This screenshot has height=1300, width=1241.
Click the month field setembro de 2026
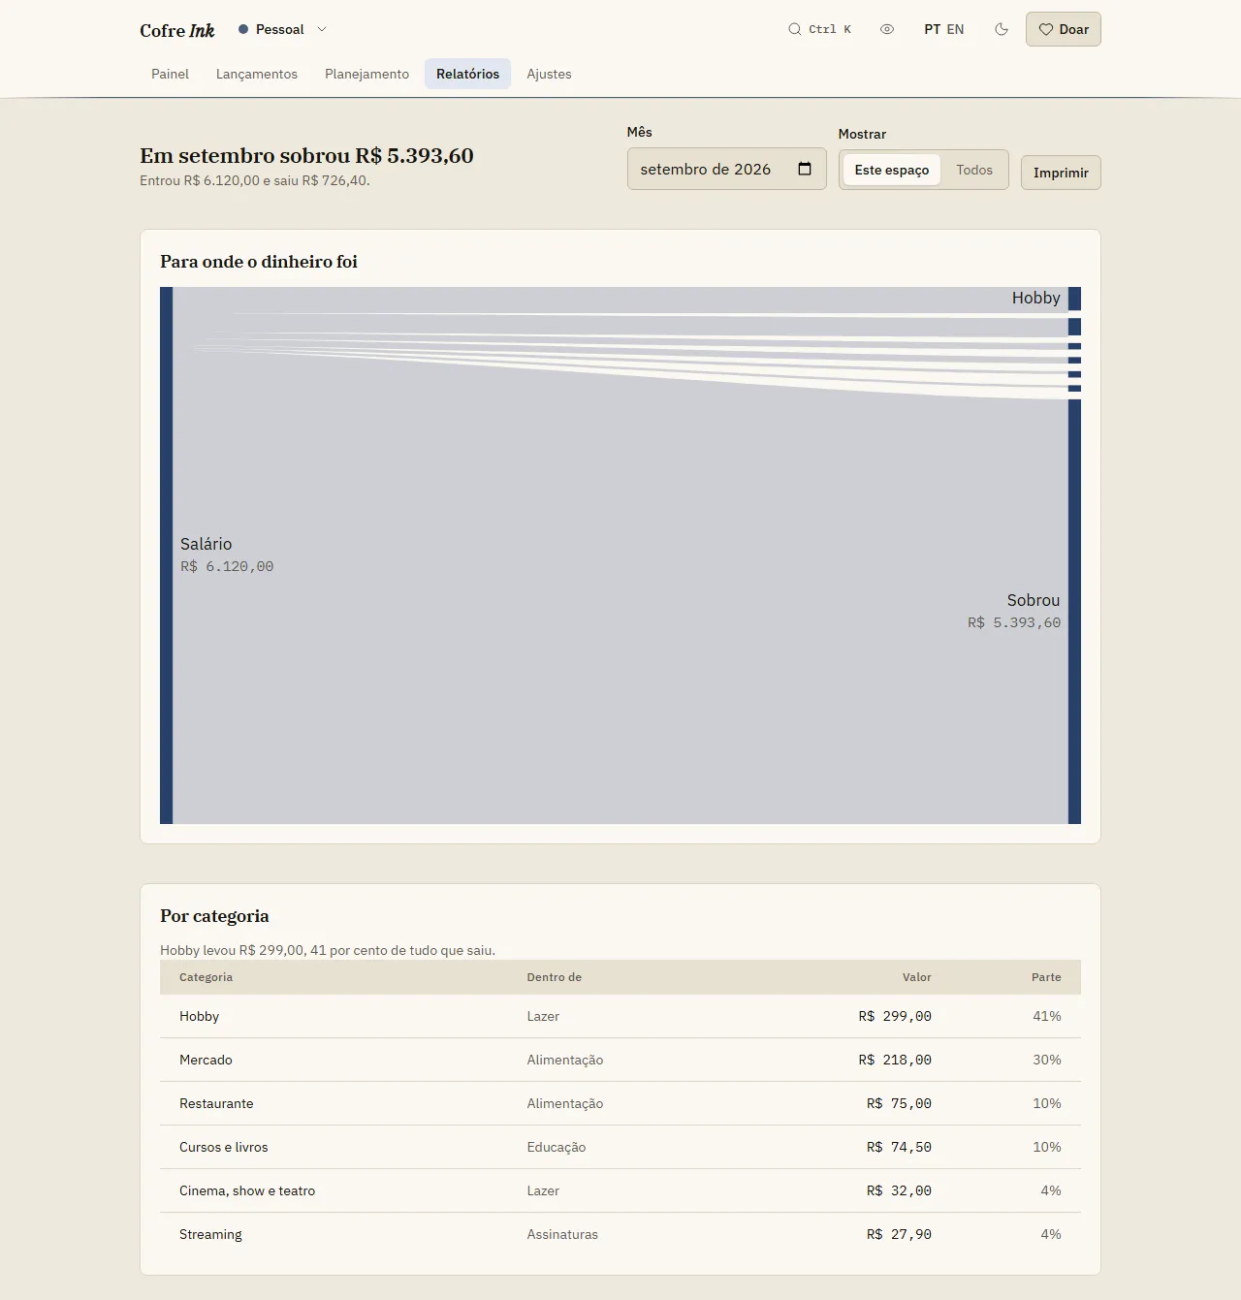[x=727, y=169]
